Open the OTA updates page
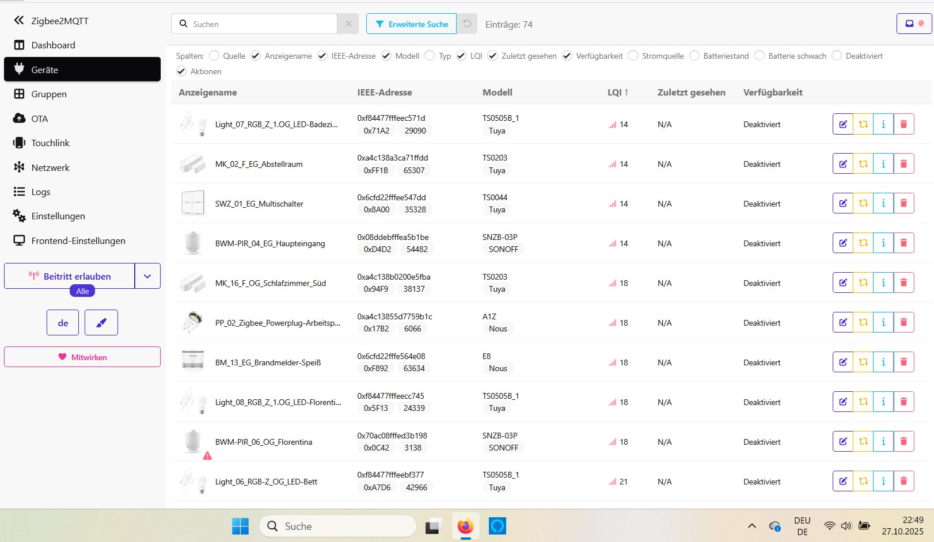This screenshot has width=934, height=542. (82, 119)
